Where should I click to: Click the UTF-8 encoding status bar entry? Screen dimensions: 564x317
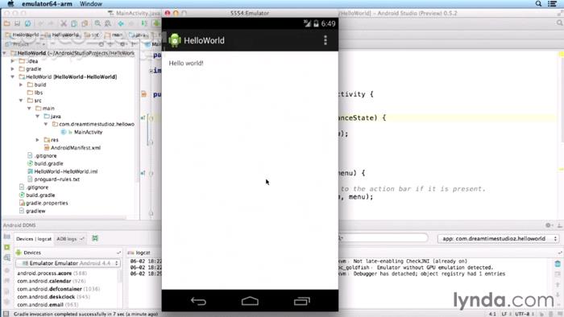524,314
